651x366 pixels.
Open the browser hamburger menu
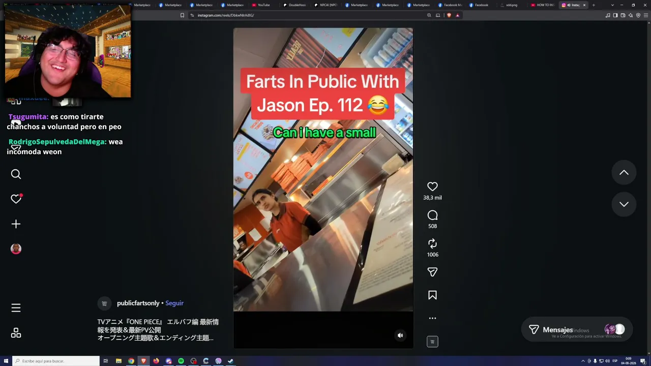[645, 15]
